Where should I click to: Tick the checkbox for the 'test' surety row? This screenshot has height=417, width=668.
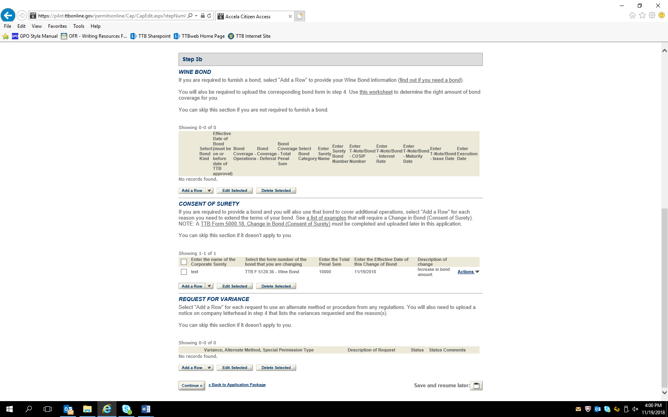click(x=184, y=272)
